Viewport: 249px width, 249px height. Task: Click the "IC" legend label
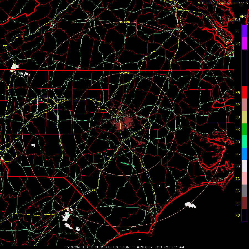237,179
